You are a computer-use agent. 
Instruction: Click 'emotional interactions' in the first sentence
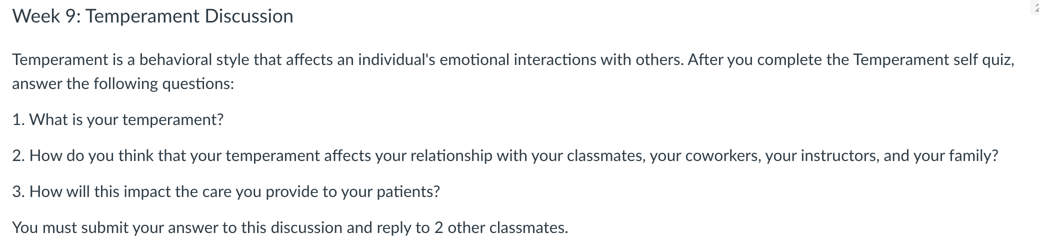518,60
